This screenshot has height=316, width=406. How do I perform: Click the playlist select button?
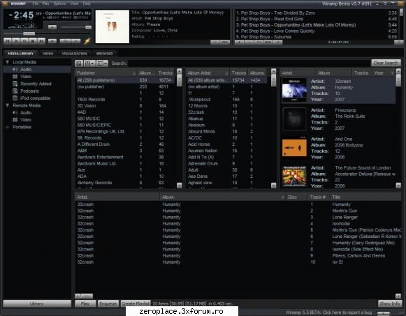tap(259, 42)
